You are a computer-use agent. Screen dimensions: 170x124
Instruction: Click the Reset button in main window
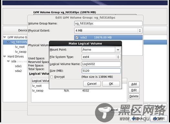[158, 106]
